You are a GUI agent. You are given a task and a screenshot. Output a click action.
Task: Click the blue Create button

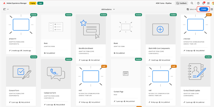click(203, 9)
